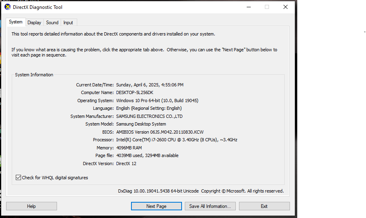Viewport: 366px width, 218px height.
Task: Minimize the DirectX Diagnostic Tool window
Action: (x=249, y=7)
